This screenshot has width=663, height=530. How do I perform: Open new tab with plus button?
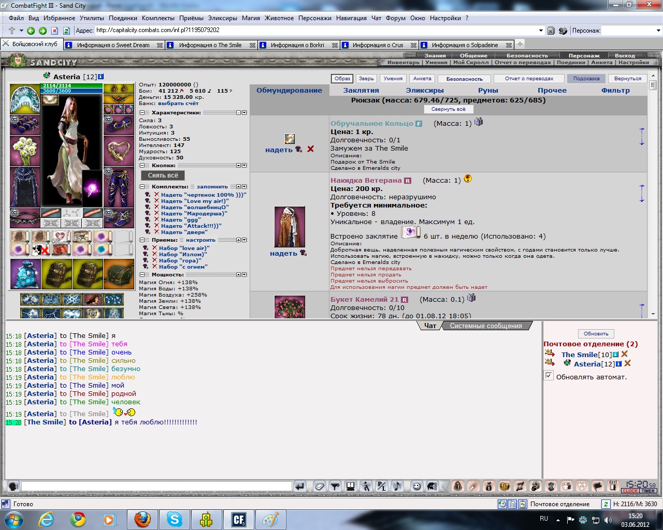[x=520, y=45]
